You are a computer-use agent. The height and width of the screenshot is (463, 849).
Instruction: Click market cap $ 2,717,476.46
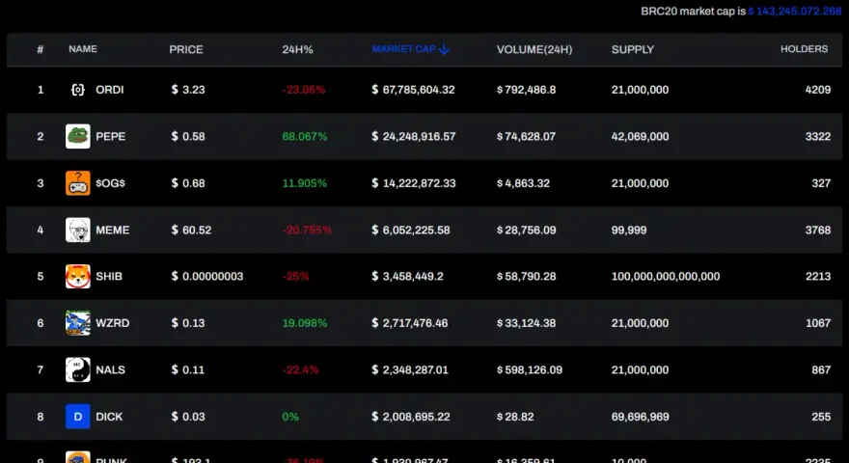[410, 323]
